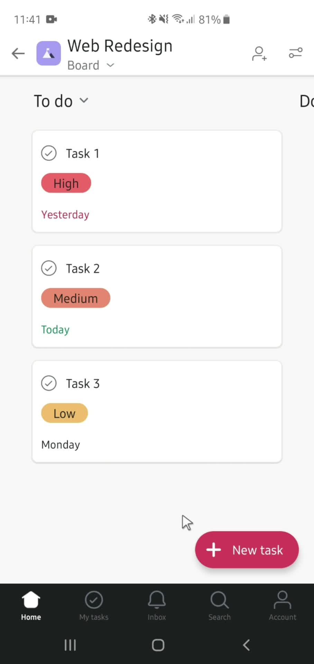
Task: Open Search from the bottom bar
Action: click(219, 605)
